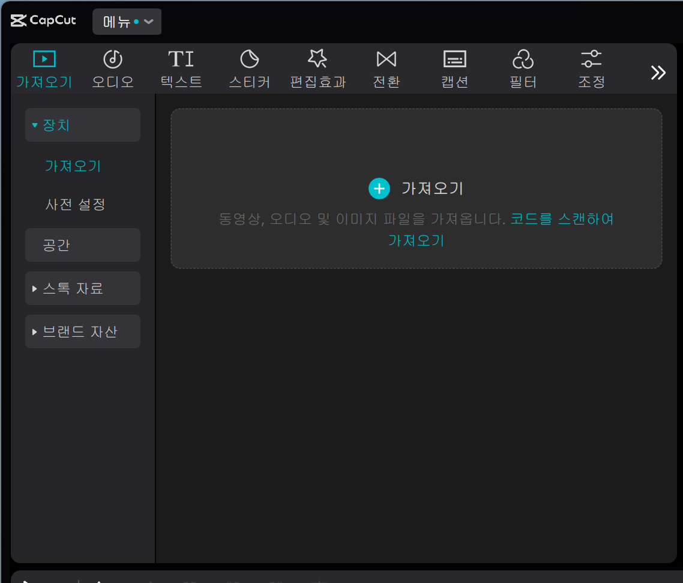The image size is (683, 583).
Task: Apply the 필터 (Filters) panel
Action: coord(523,68)
